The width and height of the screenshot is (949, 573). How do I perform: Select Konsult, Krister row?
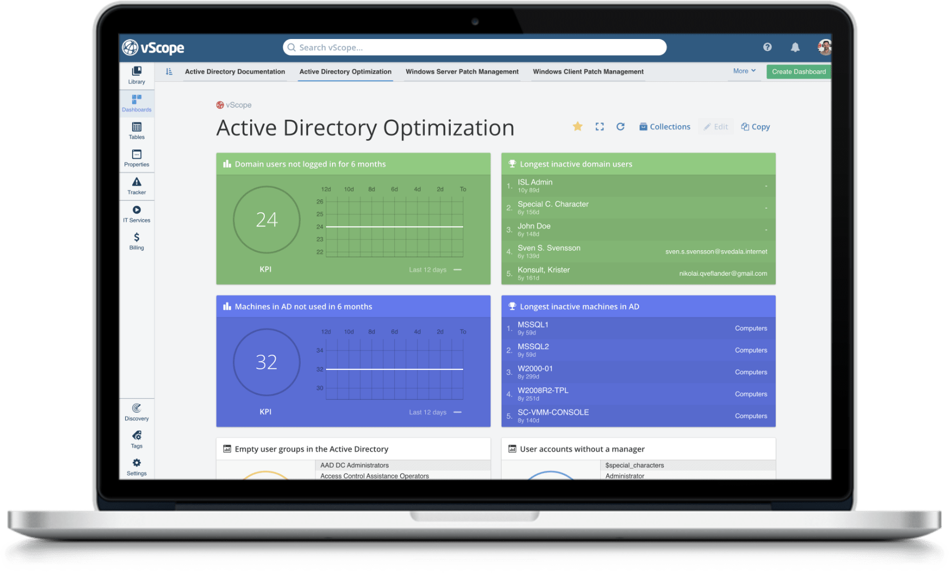[638, 274]
